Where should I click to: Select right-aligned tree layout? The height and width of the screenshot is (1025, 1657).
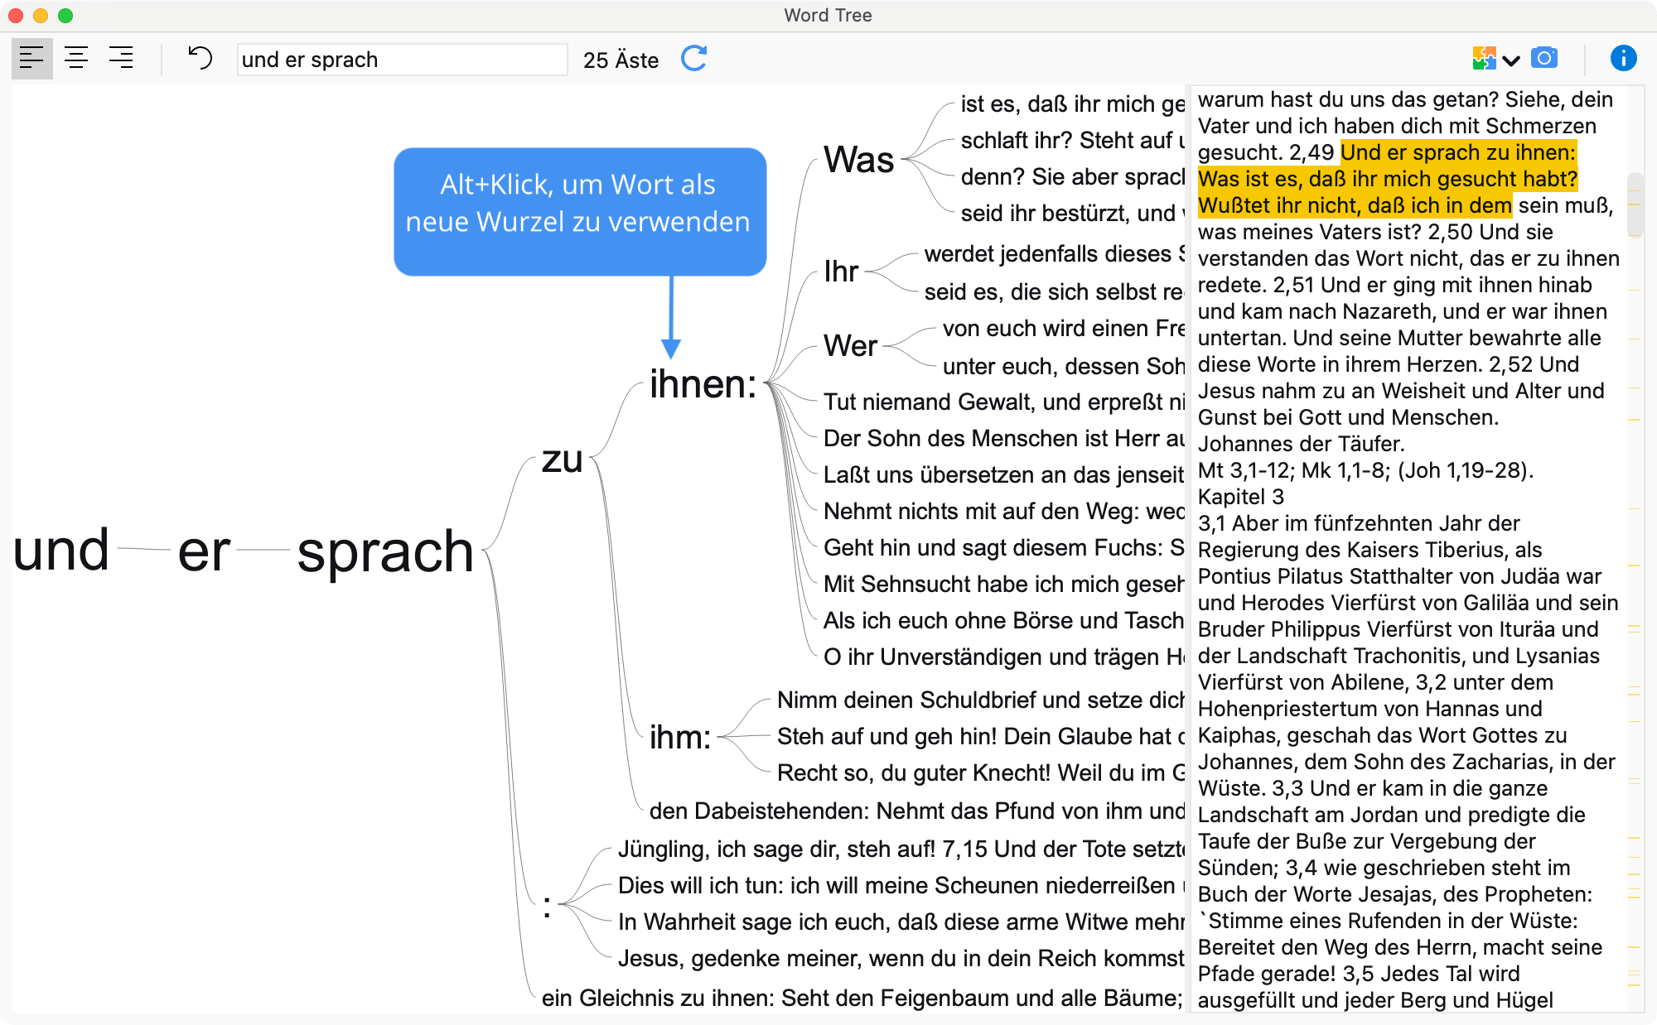coord(121,59)
